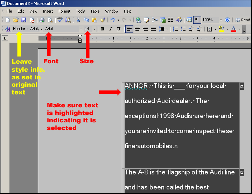Screen dimensions: 252x194
Task: Select the Format Painter brush
Action: point(103,20)
